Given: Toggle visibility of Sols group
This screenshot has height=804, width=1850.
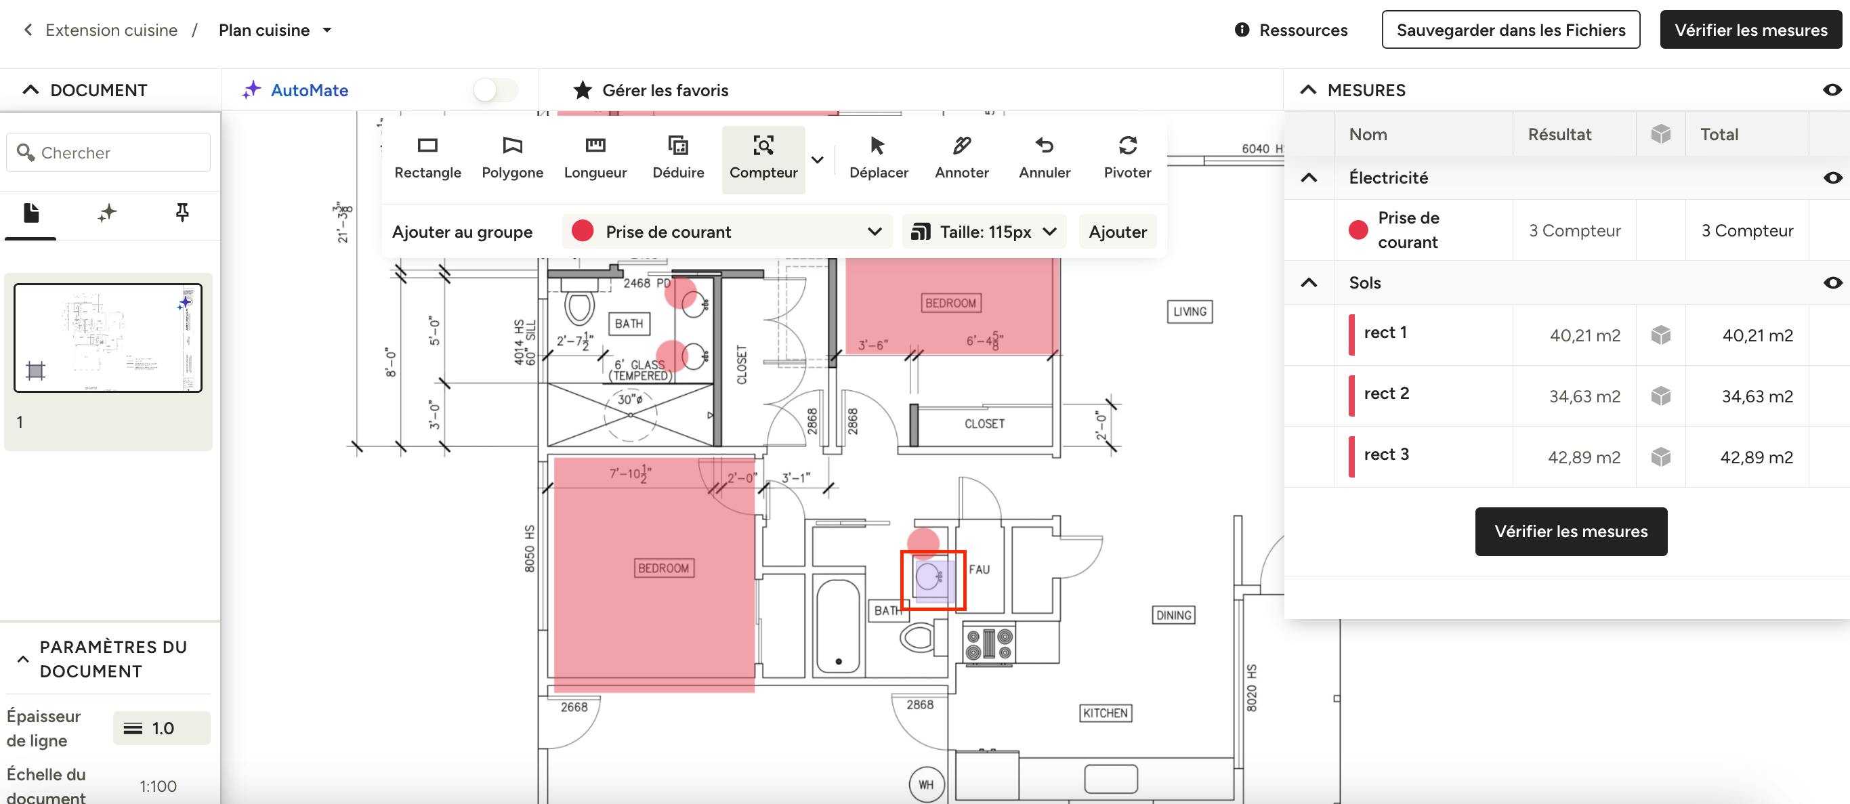Looking at the screenshot, I should [1831, 283].
